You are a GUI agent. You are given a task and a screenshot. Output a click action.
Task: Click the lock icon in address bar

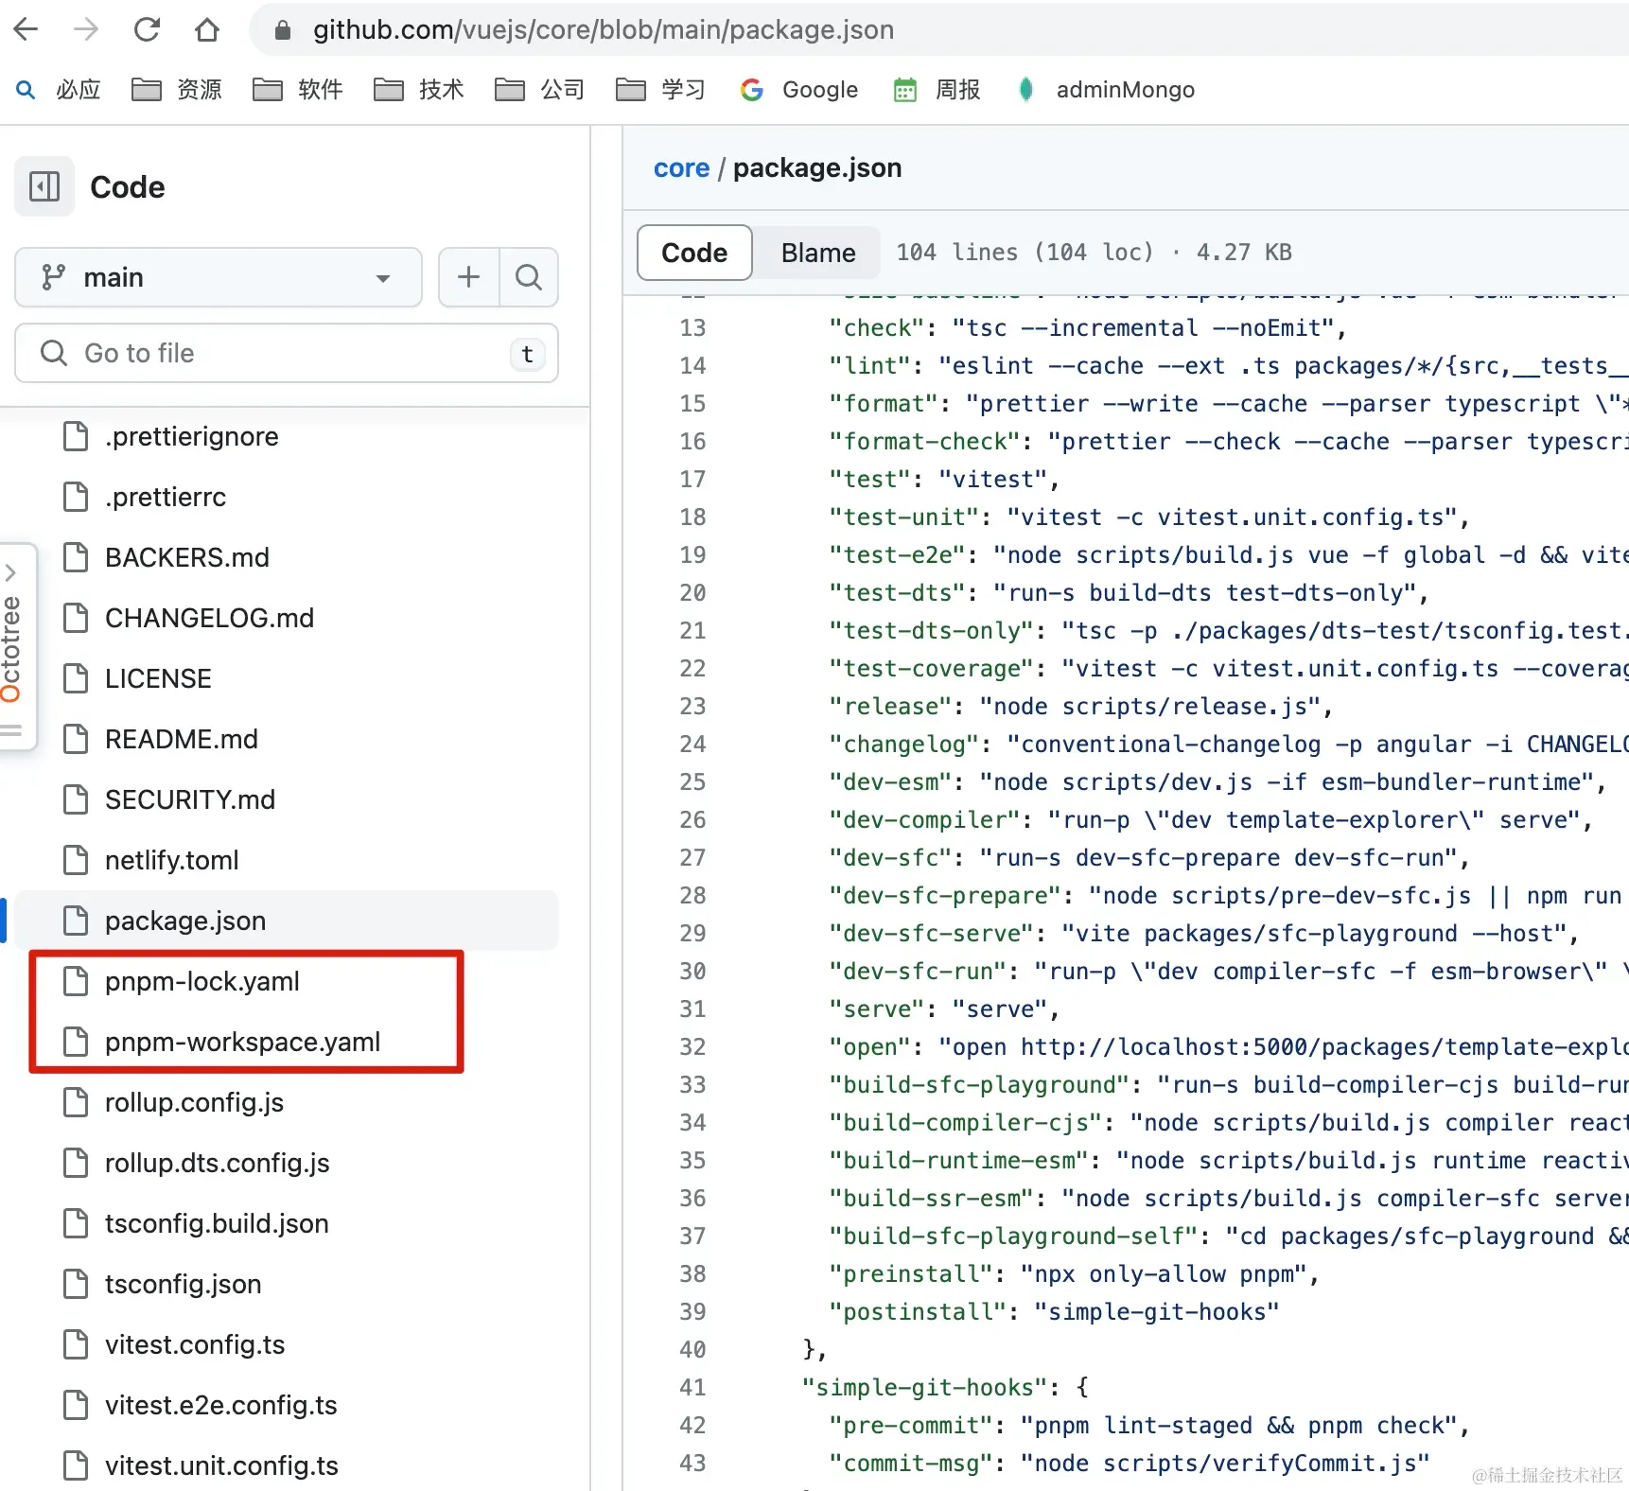click(x=282, y=30)
